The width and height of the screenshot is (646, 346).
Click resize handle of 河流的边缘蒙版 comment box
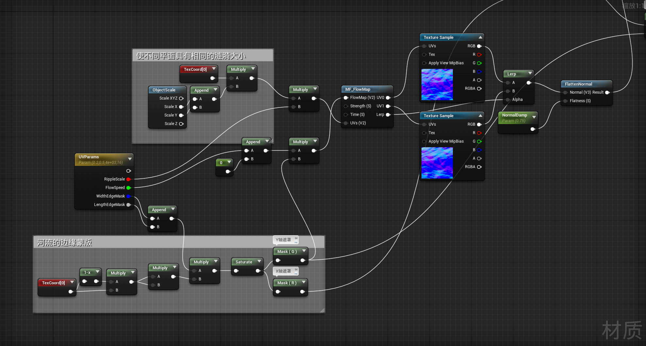322,310
